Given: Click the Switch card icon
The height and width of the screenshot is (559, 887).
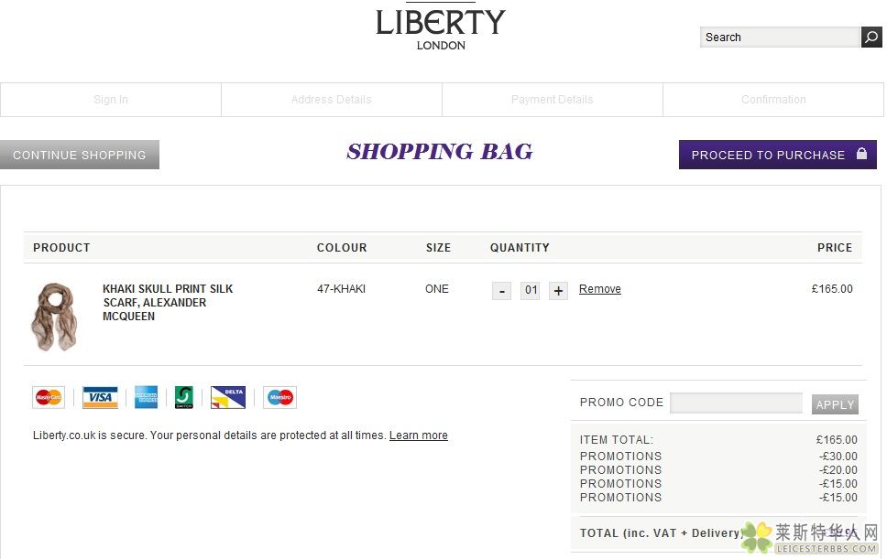Looking at the screenshot, I should point(184,397).
